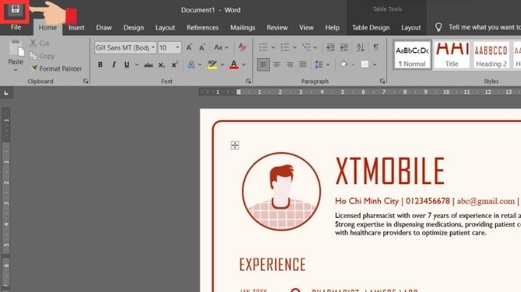
Task: Switch to the Insert tab
Action: coord(76,28)
